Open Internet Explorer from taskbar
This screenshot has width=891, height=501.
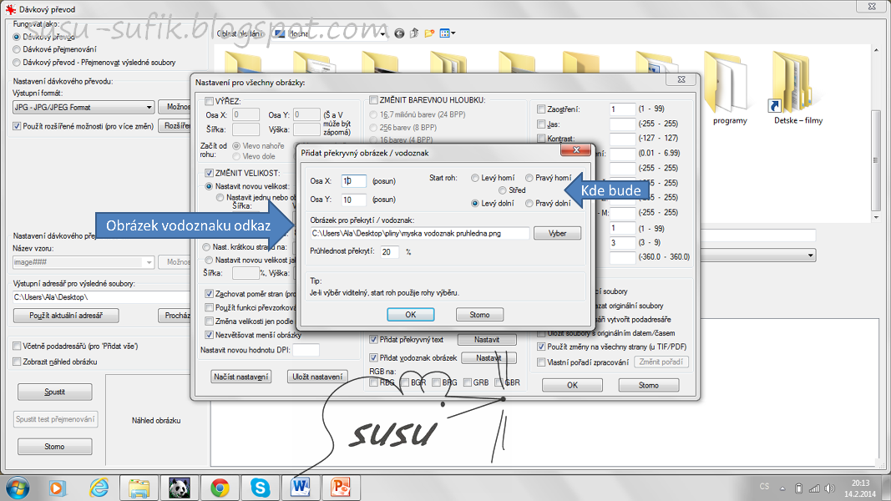pyautogui.click(x=99, y=488)
